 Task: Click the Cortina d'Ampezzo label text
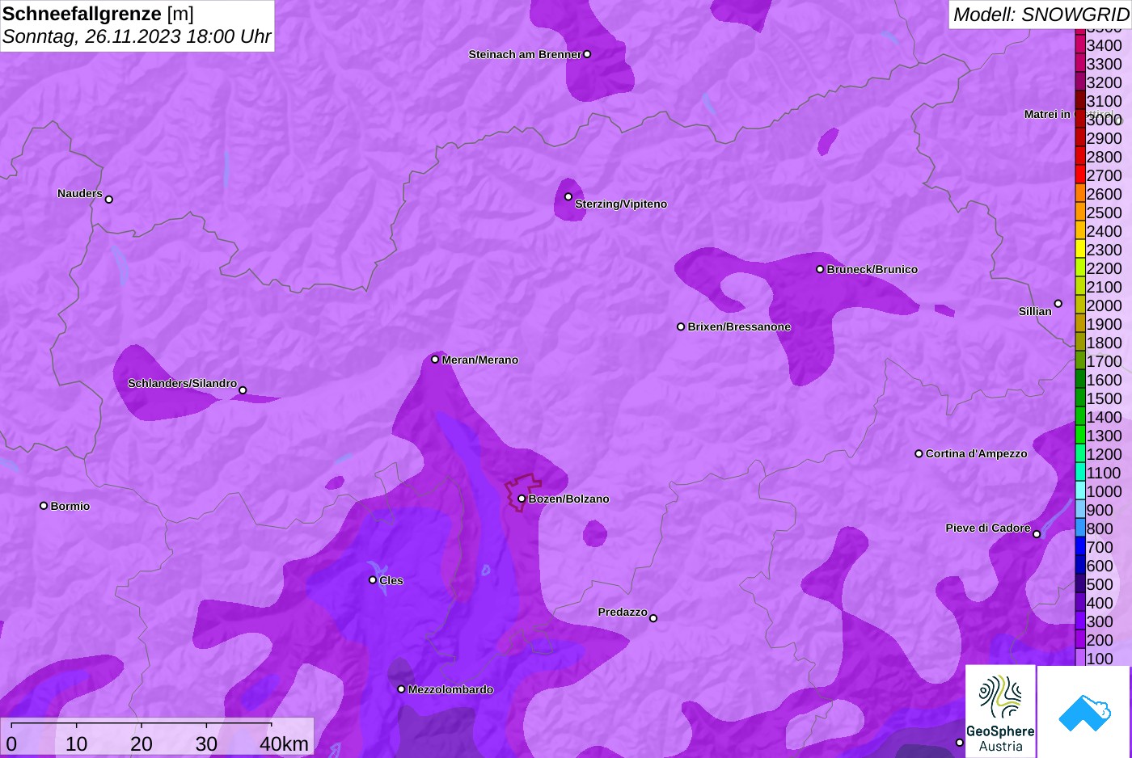977,453
